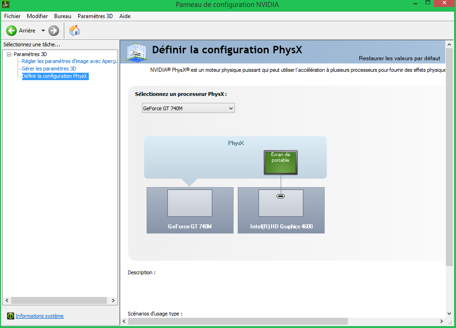Click the Informations système icon
This screenshot has width=456, height=328.
pyautogui.click(x=10, y=316)
